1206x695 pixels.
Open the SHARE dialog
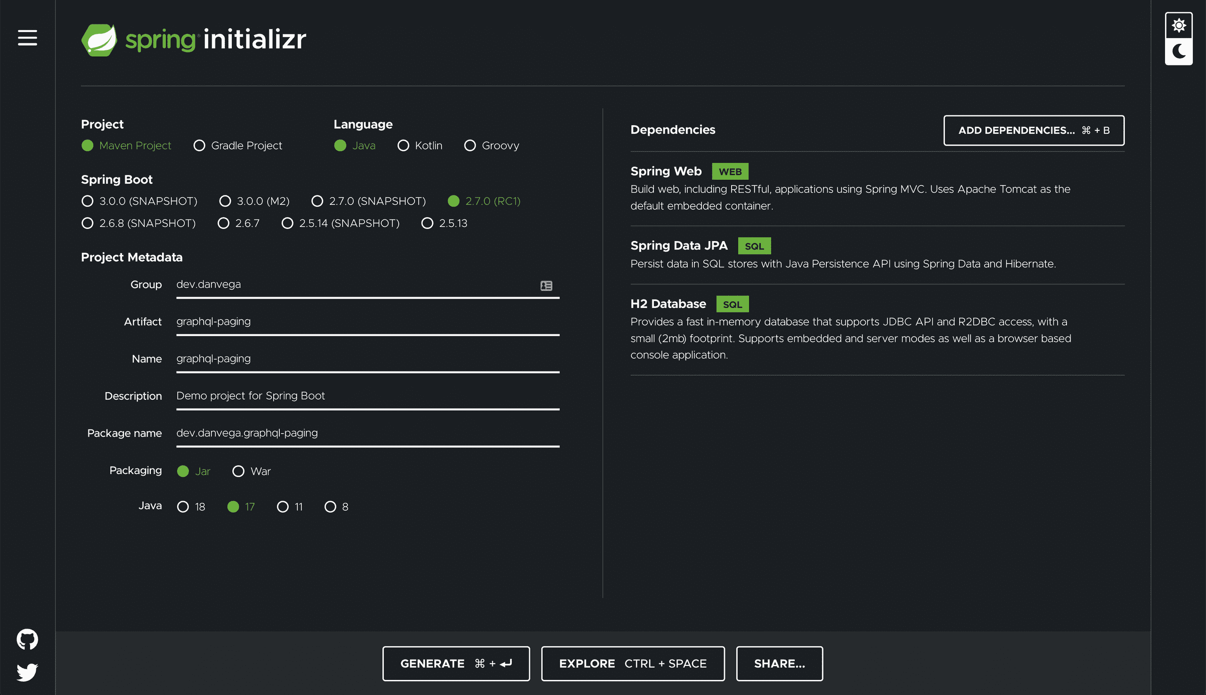779,663
